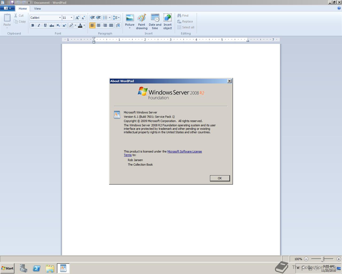Image resolution: width=342 pixels, height=274 pixels.
Task: Open WordPad Help question mark
Action: point(339,8)
